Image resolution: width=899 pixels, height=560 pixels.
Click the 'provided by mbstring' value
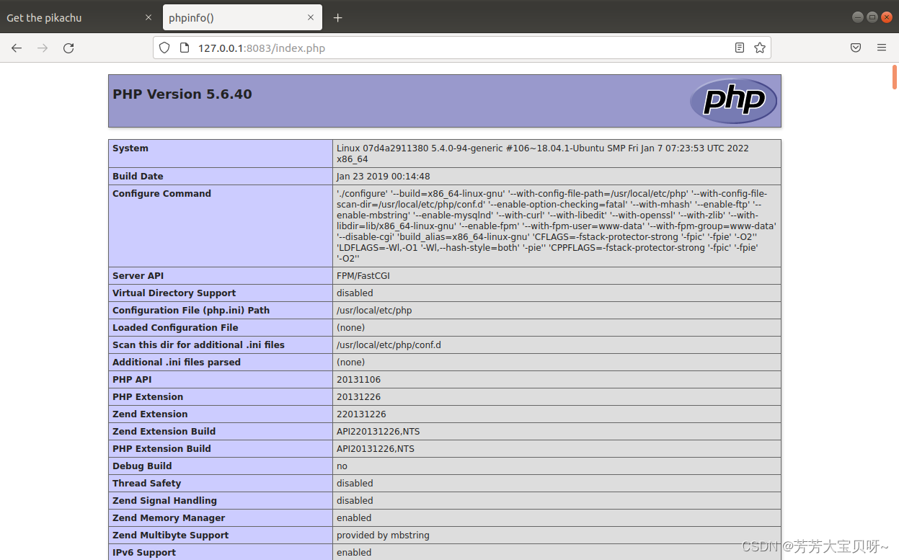[x=383, y=535]
